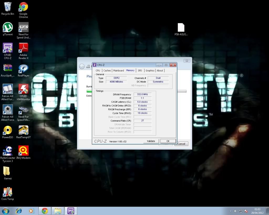
Task: Click Cancel in the burning dialog
Action: click(181, 144)
